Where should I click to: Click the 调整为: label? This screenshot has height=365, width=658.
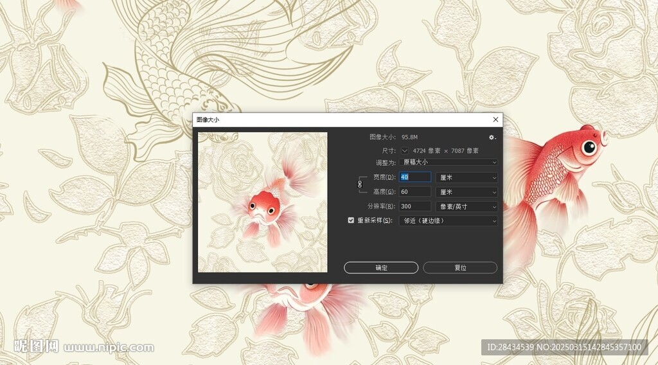coord(386,163)
